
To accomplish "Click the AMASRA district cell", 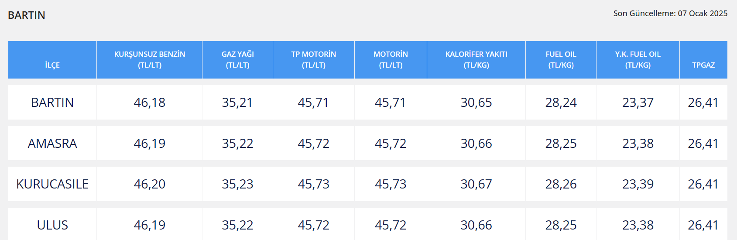I will point(52,144).
